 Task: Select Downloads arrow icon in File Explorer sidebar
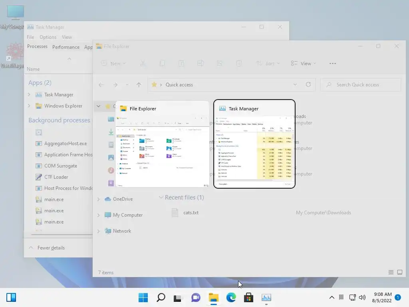coord(111,132)
